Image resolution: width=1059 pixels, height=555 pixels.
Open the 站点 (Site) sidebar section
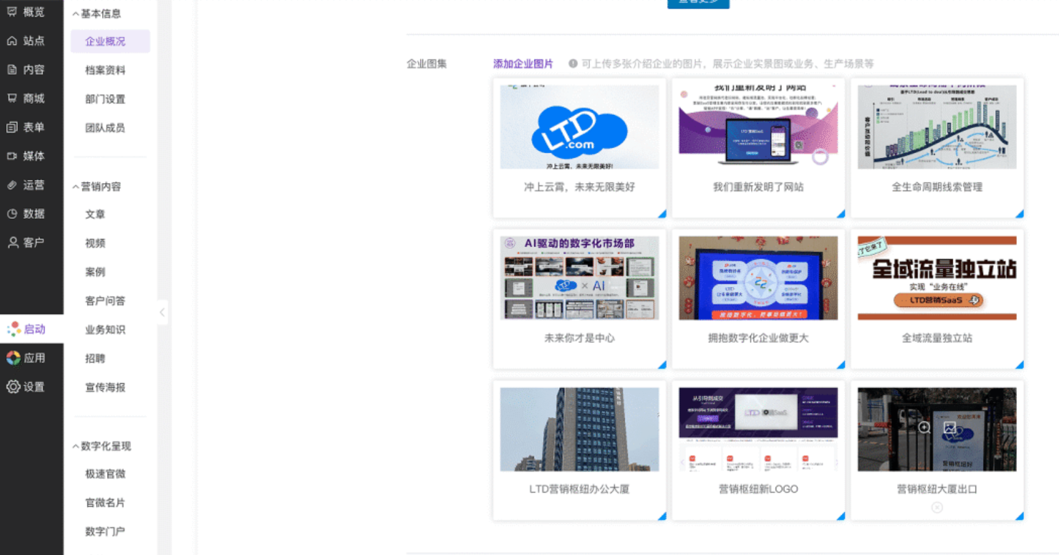point(27,41)
